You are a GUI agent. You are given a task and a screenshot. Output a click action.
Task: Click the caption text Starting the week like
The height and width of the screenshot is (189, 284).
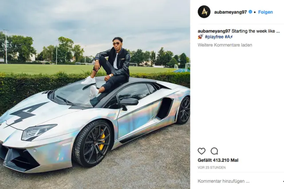click(256, 31)
